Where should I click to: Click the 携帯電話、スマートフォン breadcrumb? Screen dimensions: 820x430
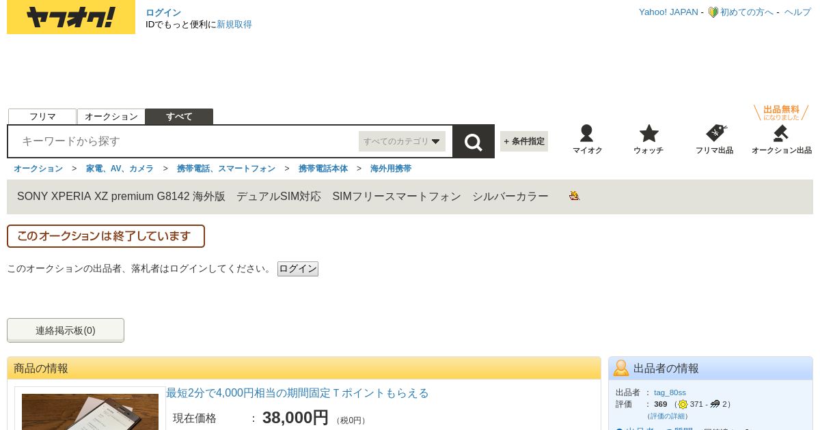click(x=226, y=169)
